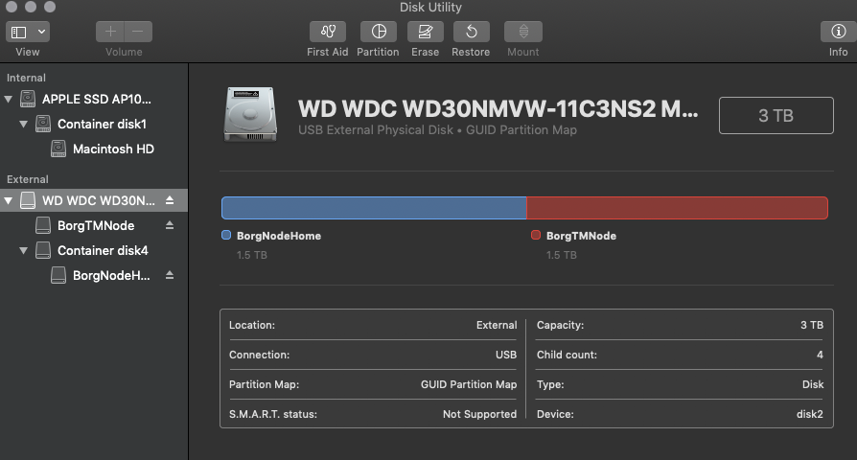
Task: Click the External section header
Action: (28, 180)
